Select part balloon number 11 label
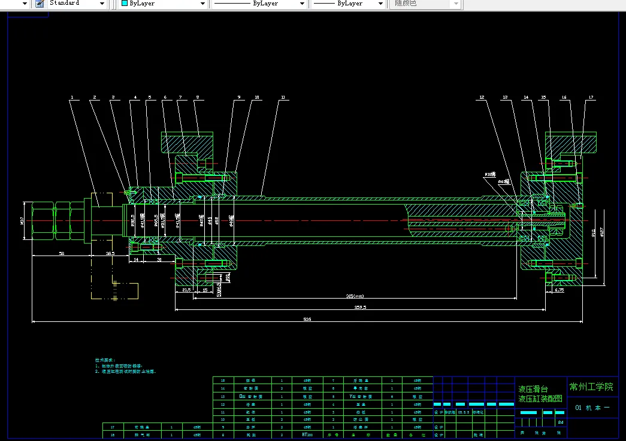626x441 pixels. pyautogui.click(x=283, y=97)
